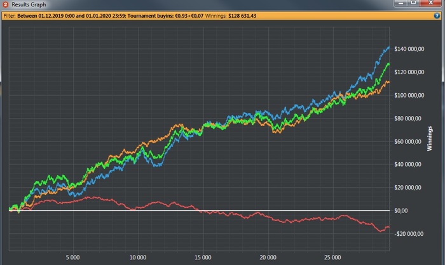Click the $20 000,00 axis label

click(408, 188)
